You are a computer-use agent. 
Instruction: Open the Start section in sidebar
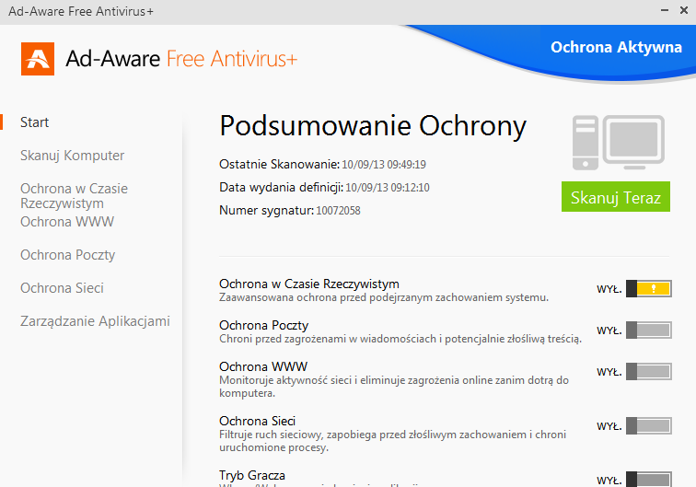tap(35, 122)
